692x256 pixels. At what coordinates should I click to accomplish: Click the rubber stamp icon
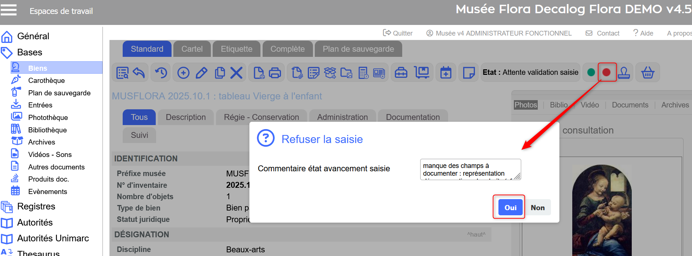coord(624,73)
